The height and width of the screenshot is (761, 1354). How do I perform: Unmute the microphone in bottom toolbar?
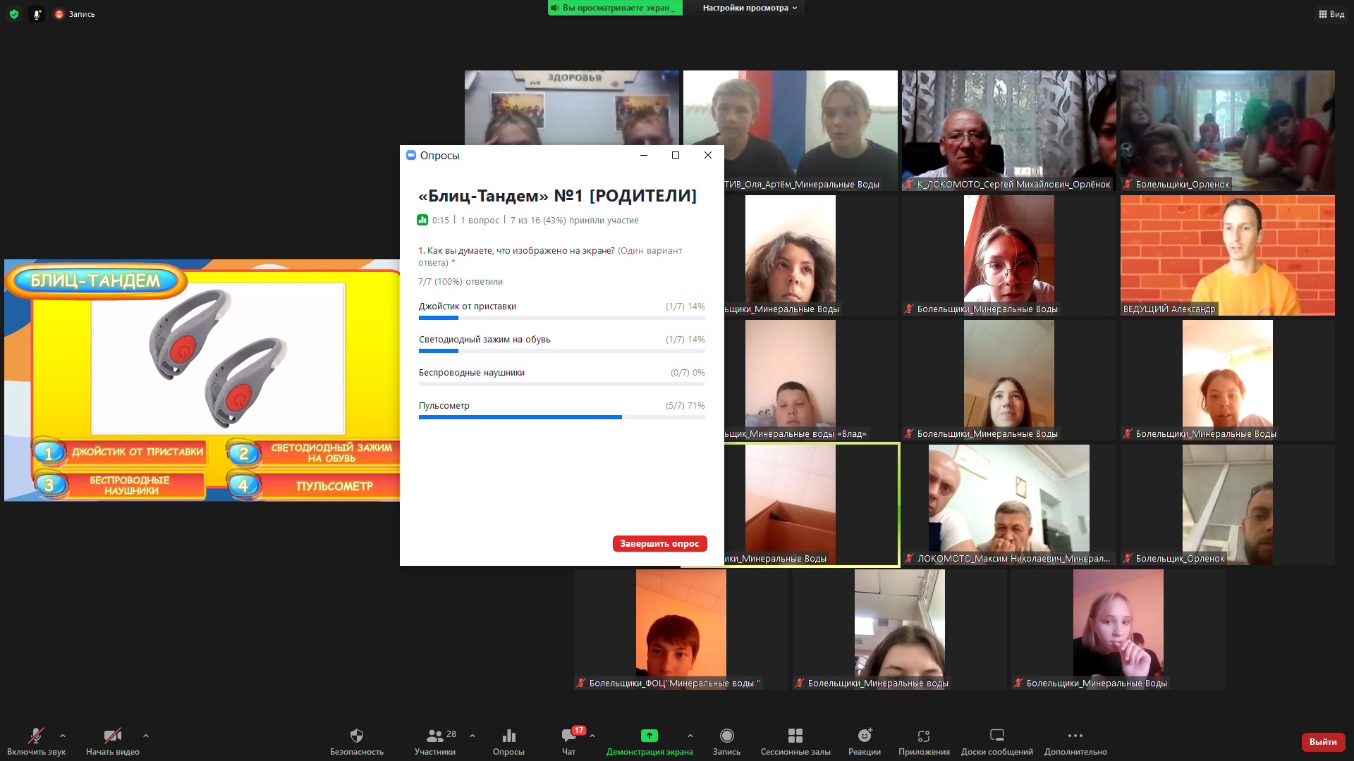coord(35,736)
